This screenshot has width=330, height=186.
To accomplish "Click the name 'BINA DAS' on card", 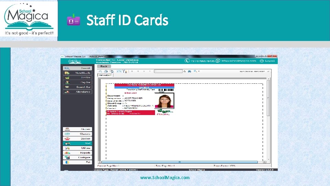I will coord(131,93).
